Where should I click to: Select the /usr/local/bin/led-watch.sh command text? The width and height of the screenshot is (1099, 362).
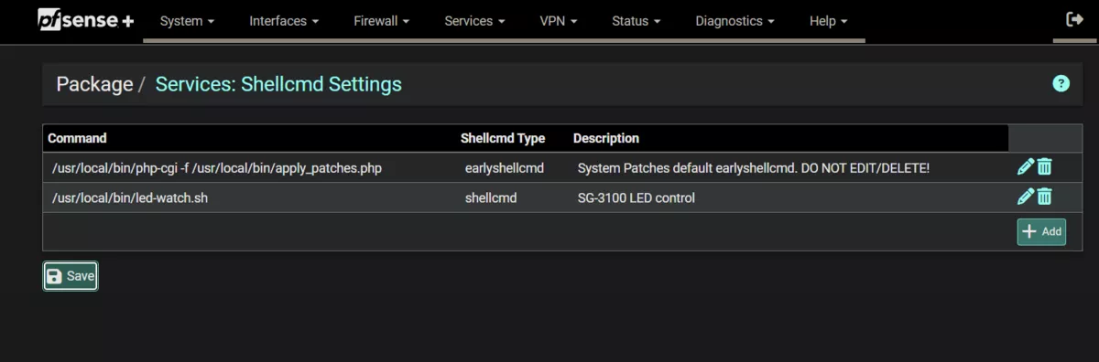point(130,197)
